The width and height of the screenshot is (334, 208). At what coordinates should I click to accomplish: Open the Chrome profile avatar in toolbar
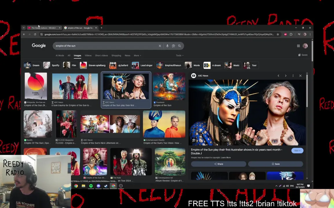(305, 34)
